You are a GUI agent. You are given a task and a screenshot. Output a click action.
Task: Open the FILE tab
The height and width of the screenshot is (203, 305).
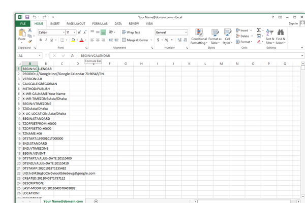point(23,24)
